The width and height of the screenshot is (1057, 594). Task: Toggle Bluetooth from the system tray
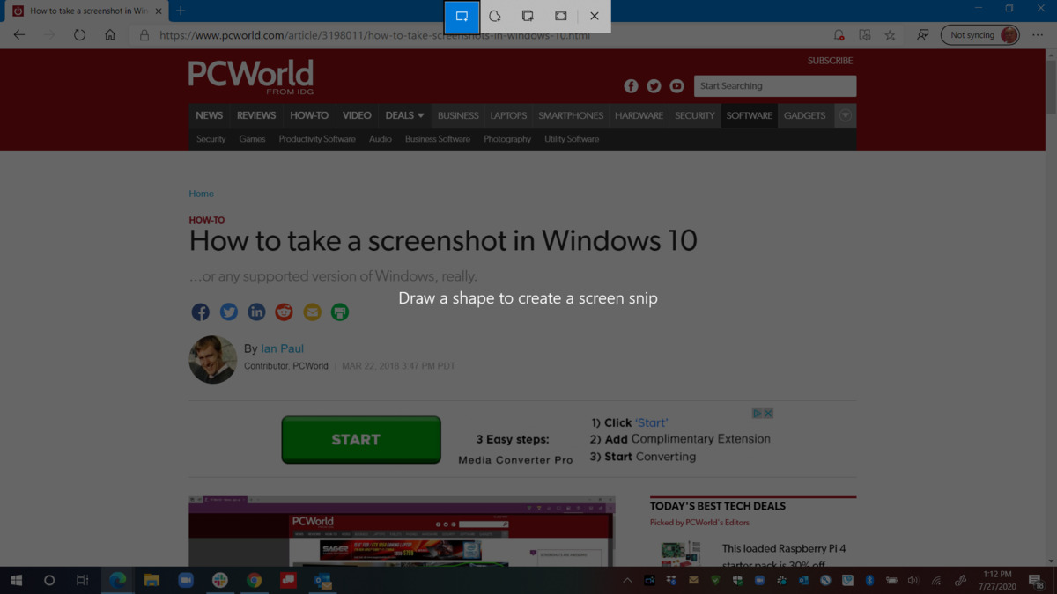pos(869,581)
